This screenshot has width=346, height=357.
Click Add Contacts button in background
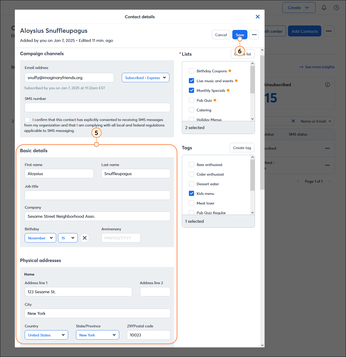click(305, 31)
